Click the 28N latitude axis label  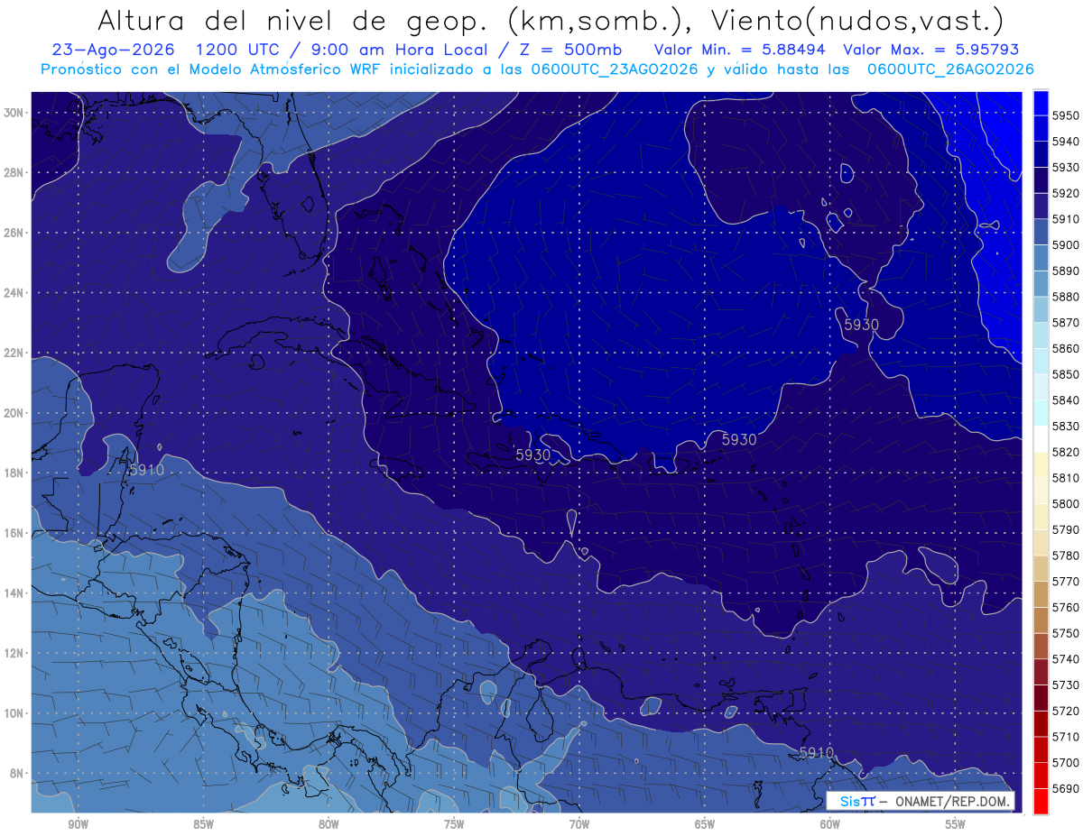pyautogui.click(x=14, y=172)
